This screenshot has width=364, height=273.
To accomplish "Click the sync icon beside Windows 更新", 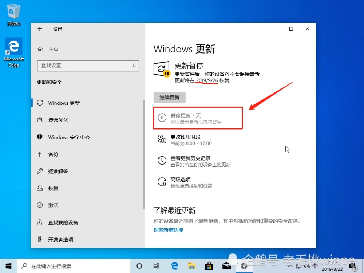I will point(40,103).
